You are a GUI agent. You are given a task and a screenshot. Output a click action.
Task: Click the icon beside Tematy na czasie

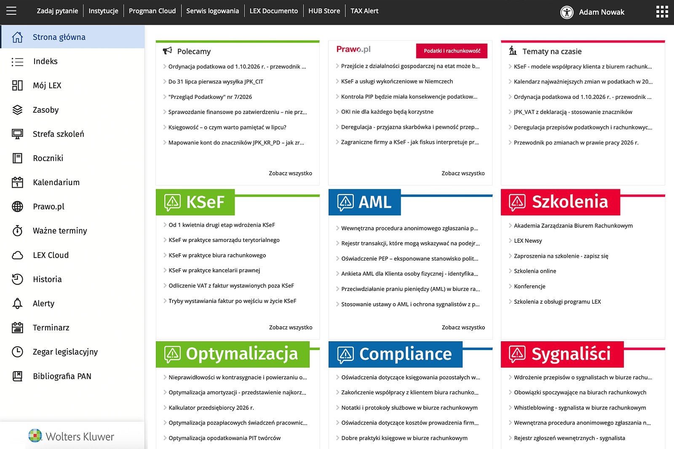point(513,50)
